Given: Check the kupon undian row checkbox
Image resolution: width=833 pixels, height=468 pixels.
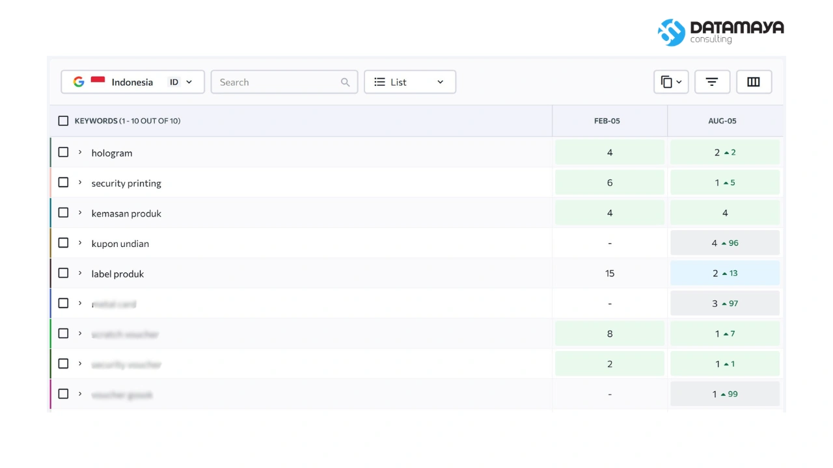Looking at the screenshot, I should pos(63,242).
